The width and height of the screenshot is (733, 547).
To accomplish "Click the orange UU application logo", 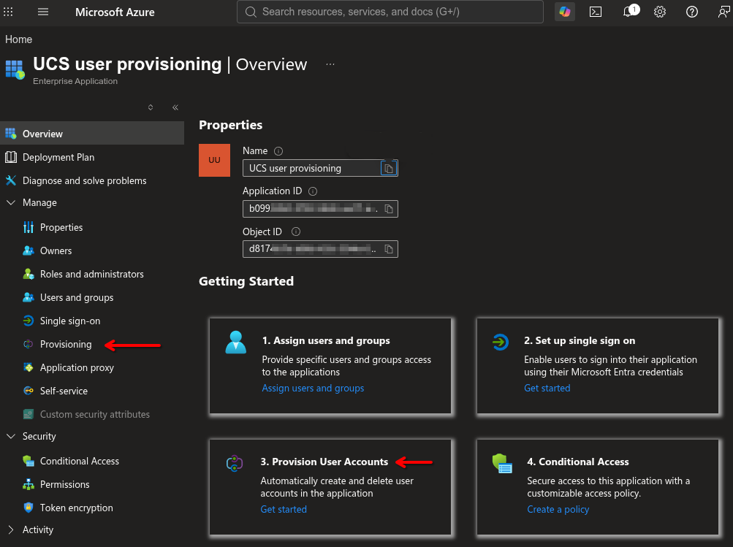I will point(215,160).
